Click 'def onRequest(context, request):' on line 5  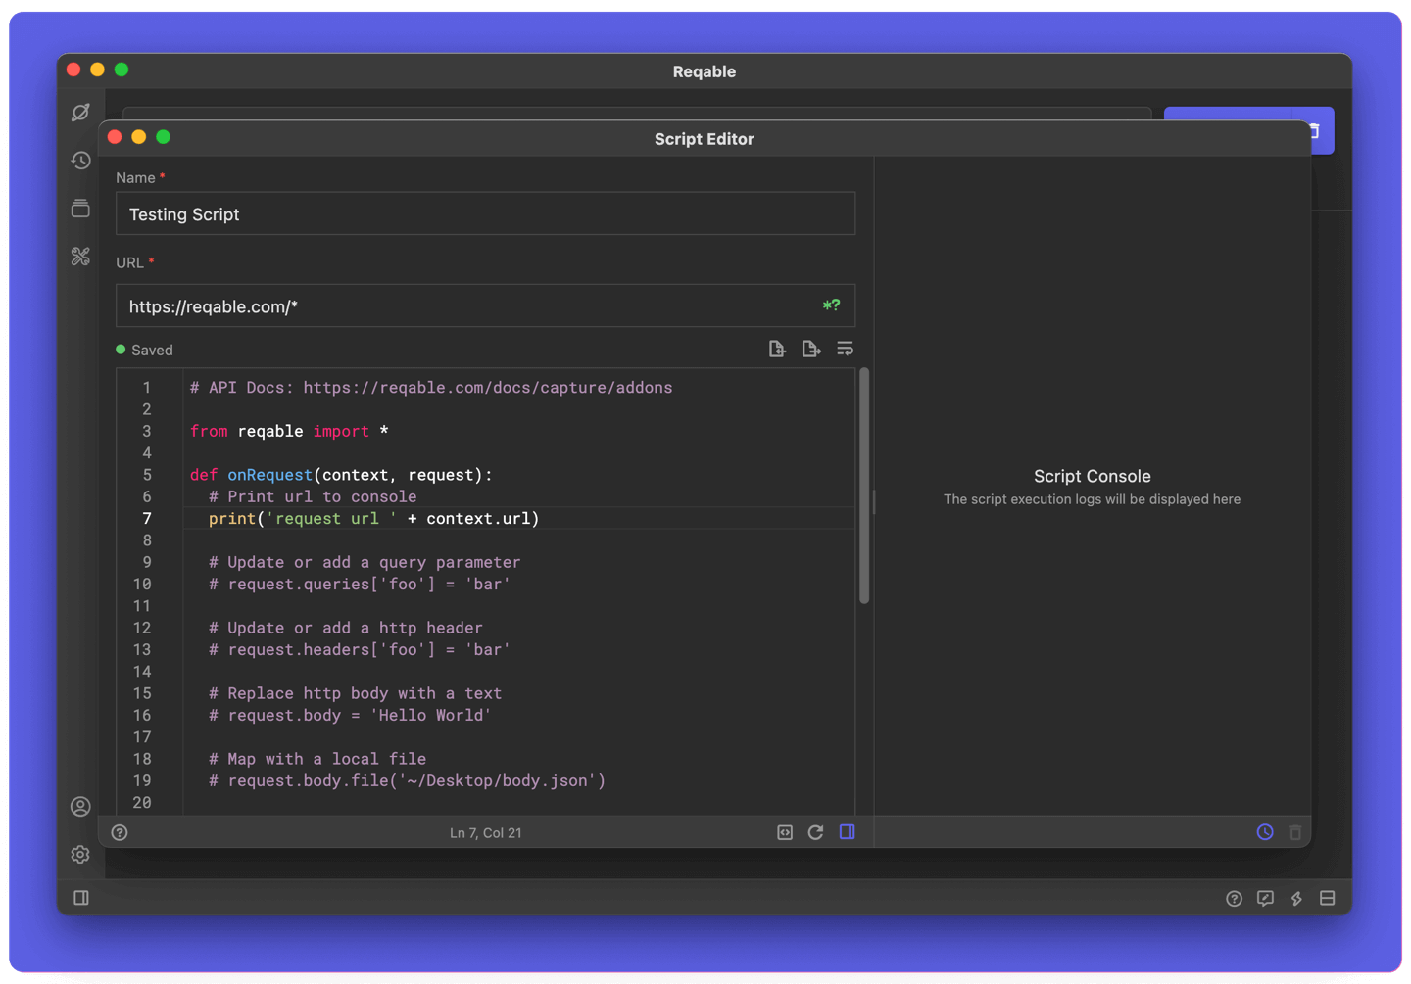[341, 475]
